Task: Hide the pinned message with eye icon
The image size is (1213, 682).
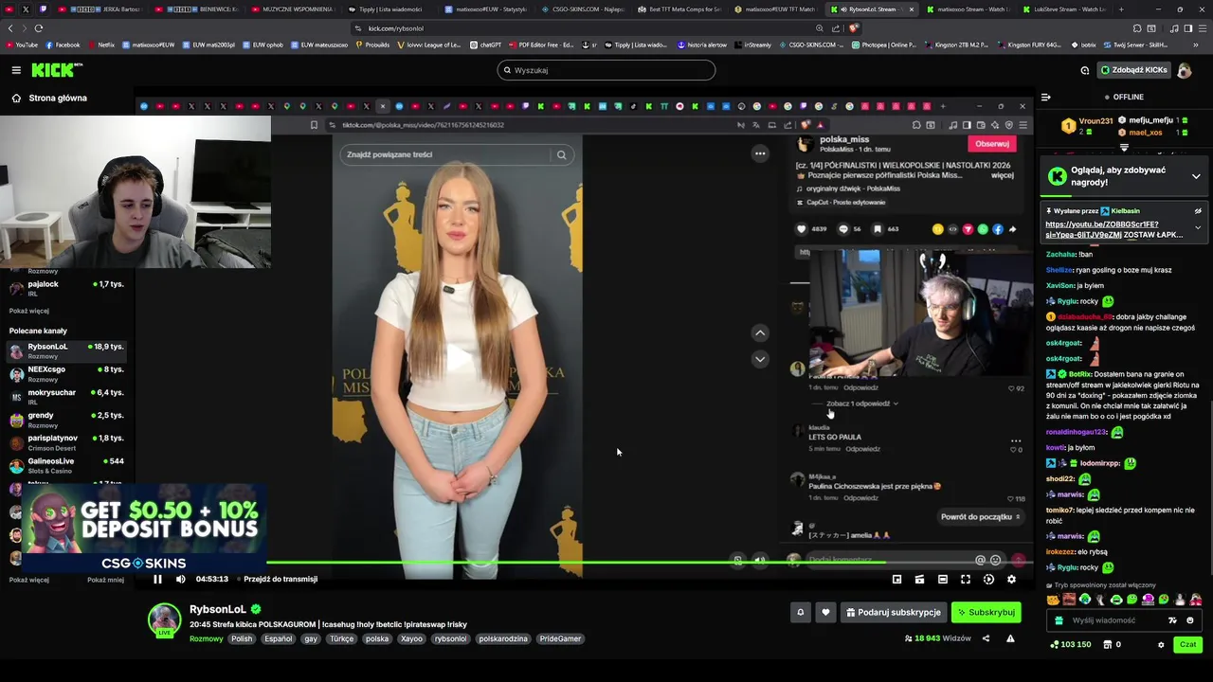Action: [x=1198, y=211]
